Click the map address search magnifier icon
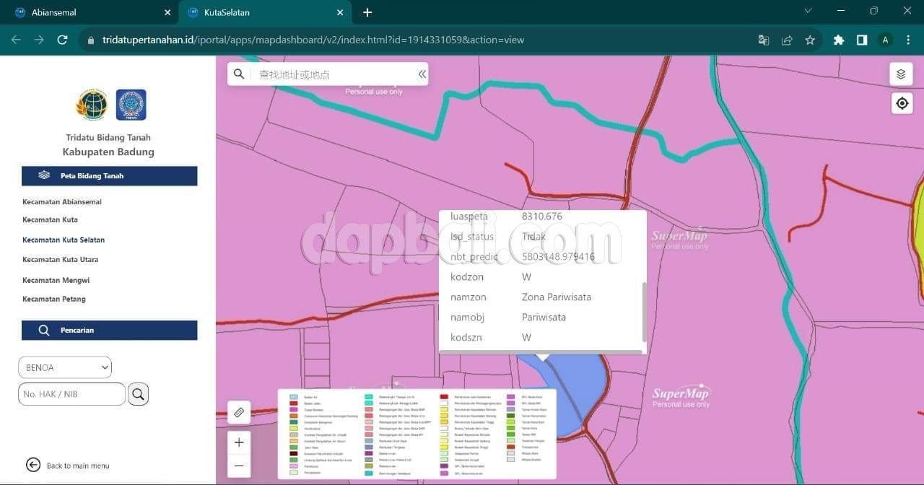The height and width of the screenshot is (485, 924). pos(239,74)
